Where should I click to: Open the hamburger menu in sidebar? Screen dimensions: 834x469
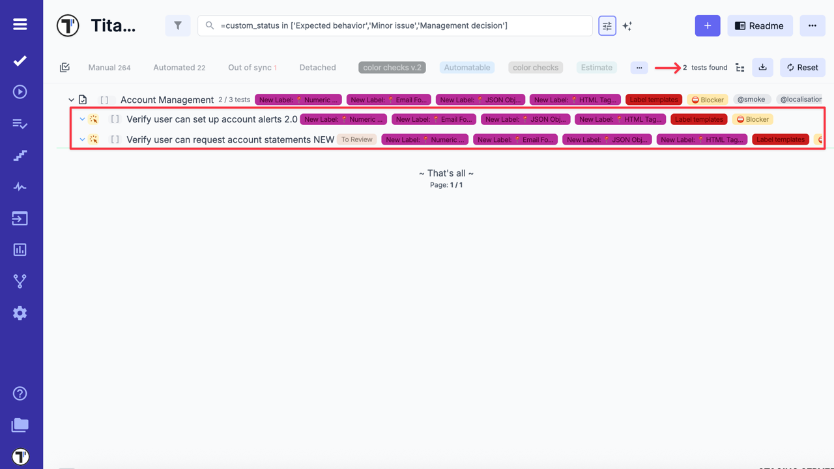pyautogui.click(x=20, y=25)
